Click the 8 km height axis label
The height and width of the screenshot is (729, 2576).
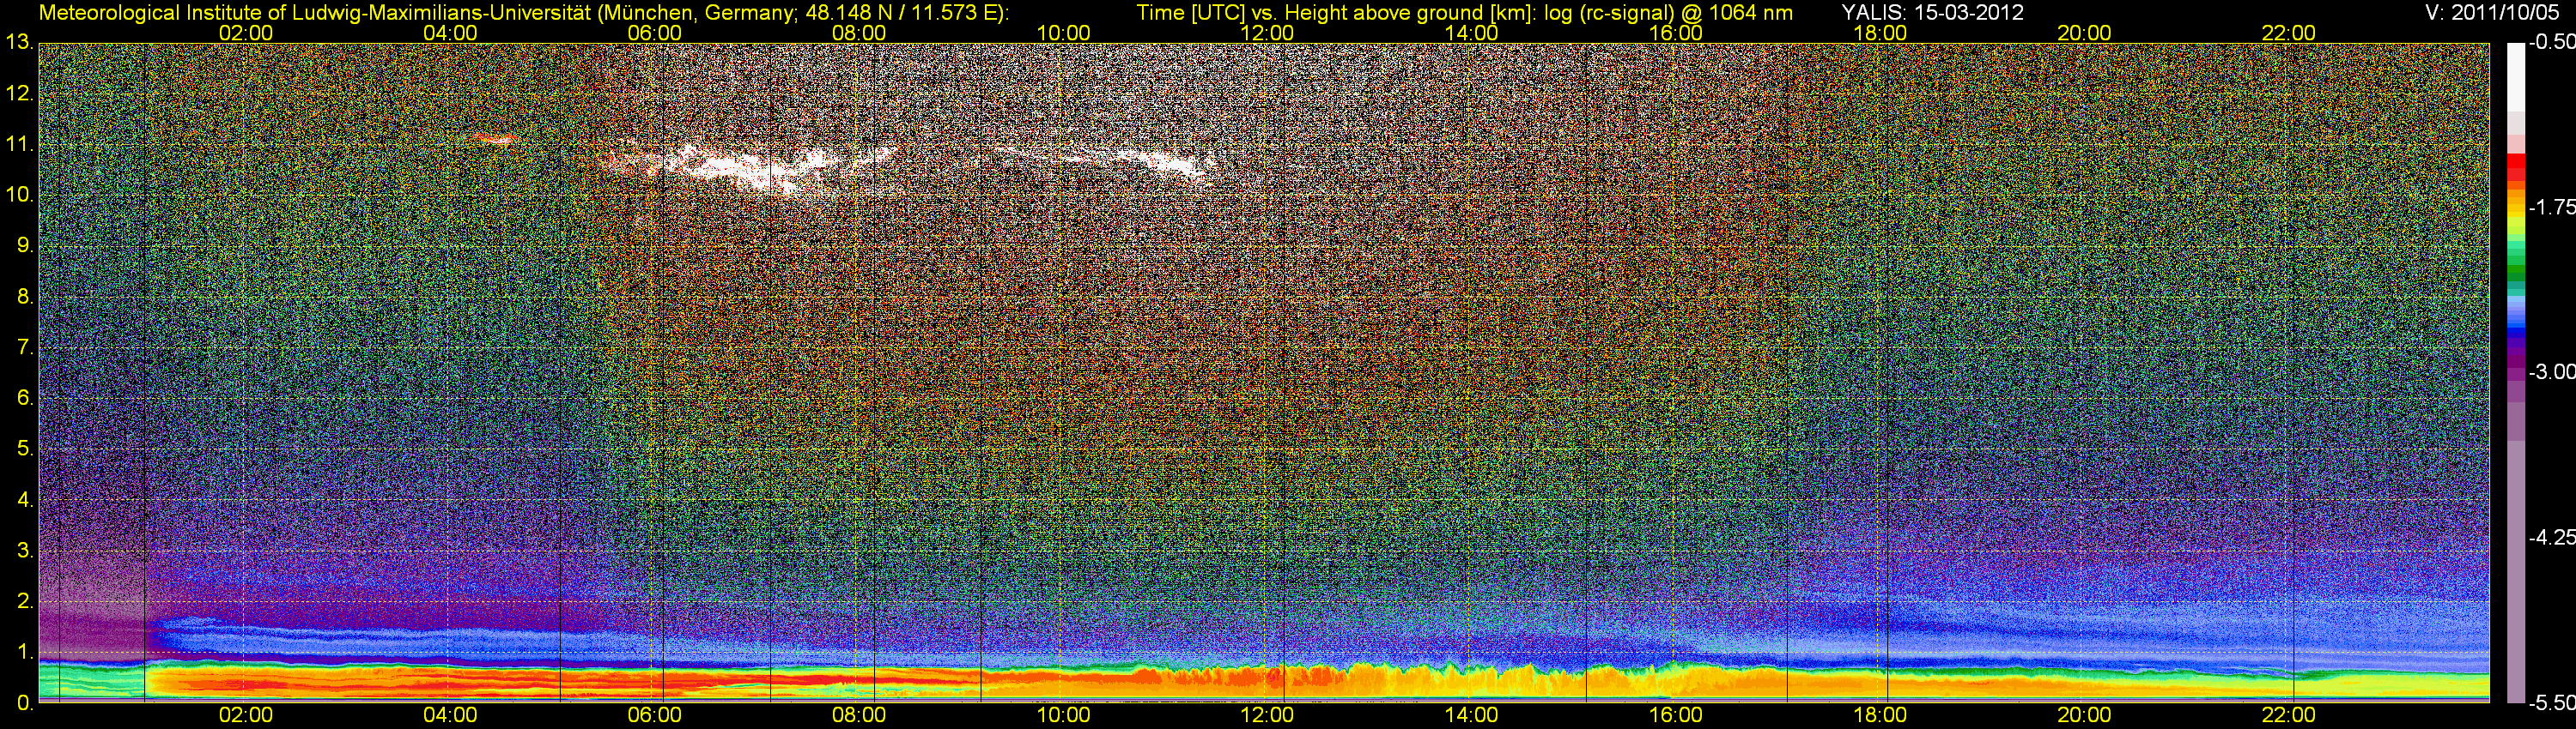point(25,297)
